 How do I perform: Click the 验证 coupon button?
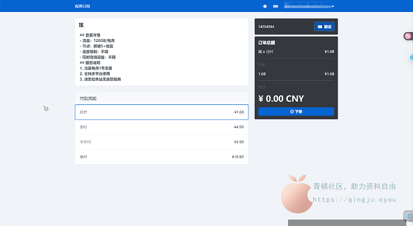[324, 26]
